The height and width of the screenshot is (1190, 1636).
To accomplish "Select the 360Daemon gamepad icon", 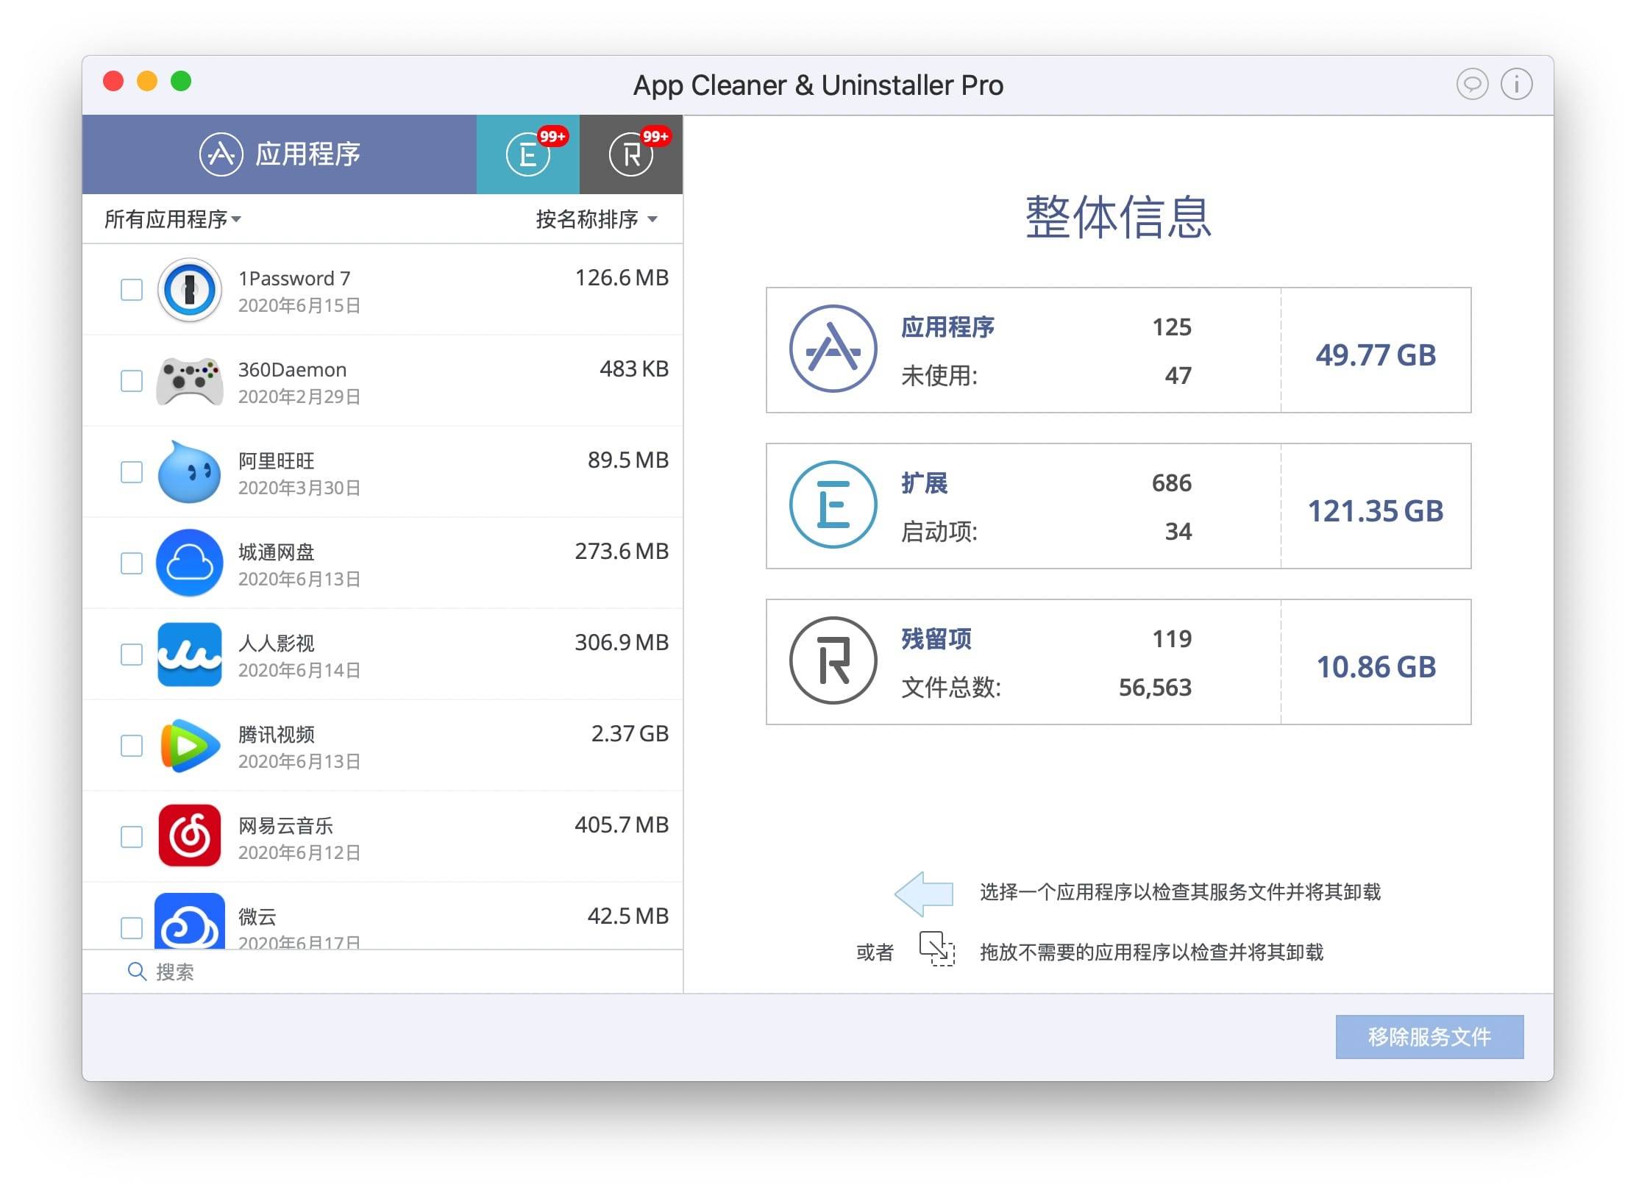I will (189, 381).
